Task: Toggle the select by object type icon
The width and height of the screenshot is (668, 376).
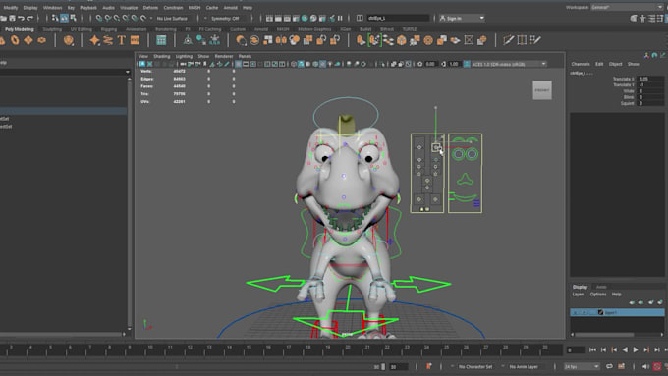Action: 64,18
